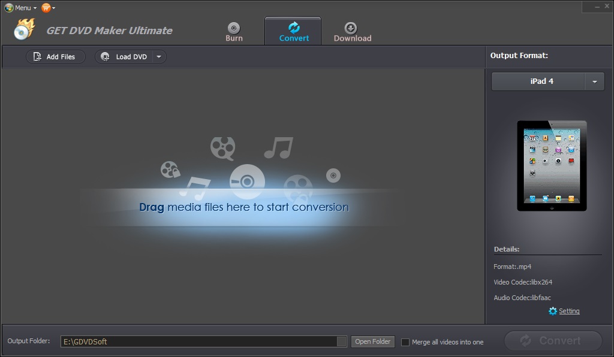Click the gear icon beside Setting

click(552, 311)
